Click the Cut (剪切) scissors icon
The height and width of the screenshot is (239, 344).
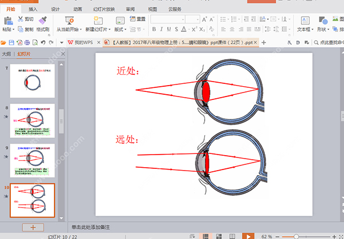[x=21, y=19]
